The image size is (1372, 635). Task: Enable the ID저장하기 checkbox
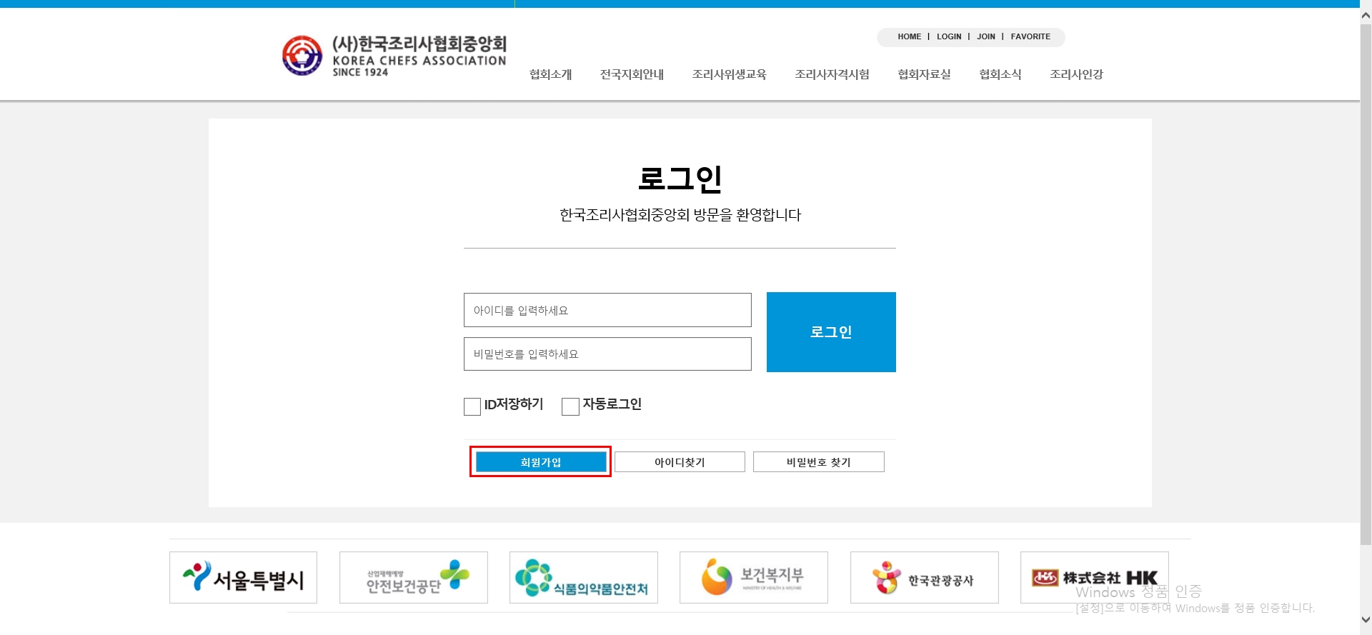click(472, 406)
